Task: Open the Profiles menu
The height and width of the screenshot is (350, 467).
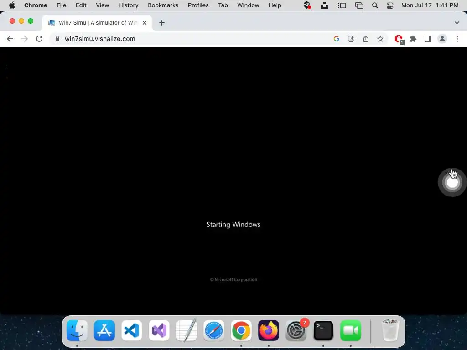Action: click(x=198, y=5)
